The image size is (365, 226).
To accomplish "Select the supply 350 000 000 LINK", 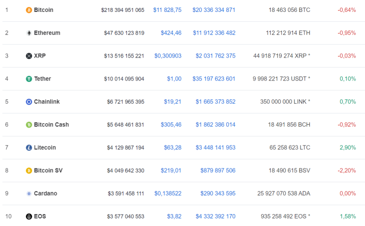I will (283, 102).
